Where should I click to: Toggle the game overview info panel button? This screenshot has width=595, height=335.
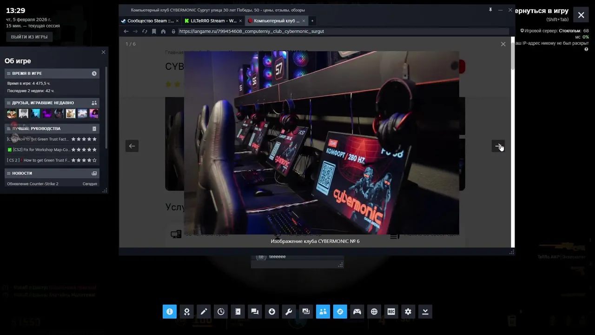[x=169, y=312]
